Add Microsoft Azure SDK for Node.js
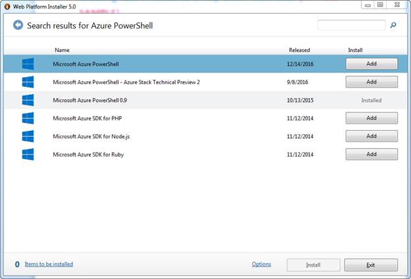 (x=371, y=136)
